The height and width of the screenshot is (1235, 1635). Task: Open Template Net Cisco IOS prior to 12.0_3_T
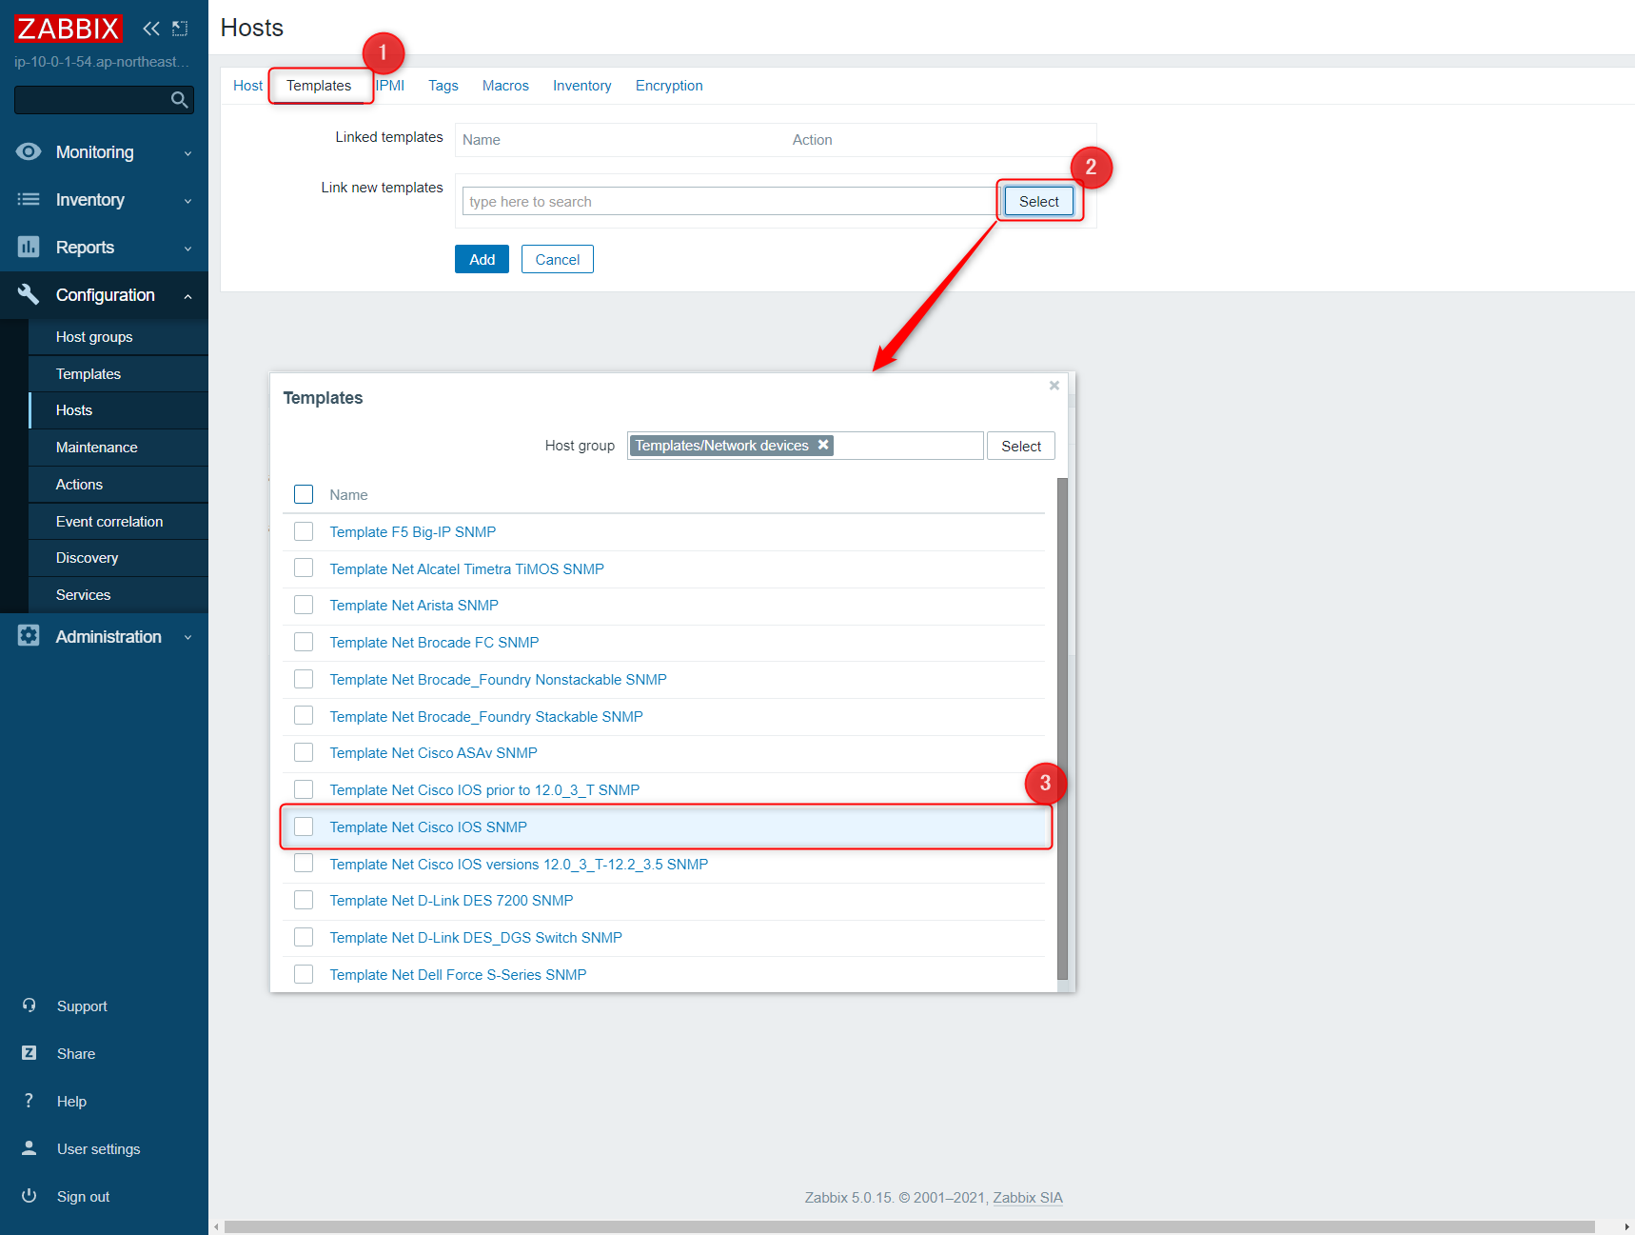click(x=484, y=790)
